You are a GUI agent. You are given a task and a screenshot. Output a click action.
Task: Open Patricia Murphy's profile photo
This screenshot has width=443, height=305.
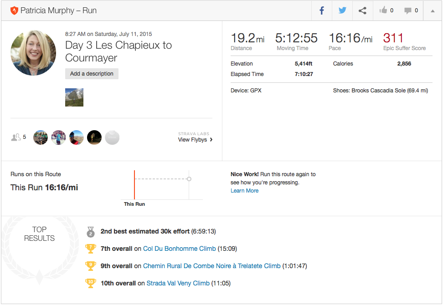point(33,53)
